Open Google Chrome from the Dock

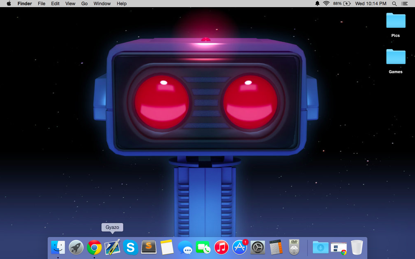[x=94, y=248]
